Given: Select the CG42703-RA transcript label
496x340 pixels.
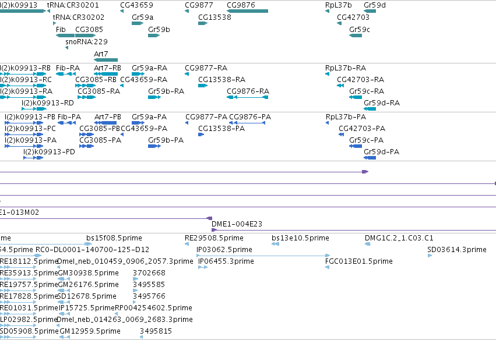Looking at the screenshot, I should point(361,80).
